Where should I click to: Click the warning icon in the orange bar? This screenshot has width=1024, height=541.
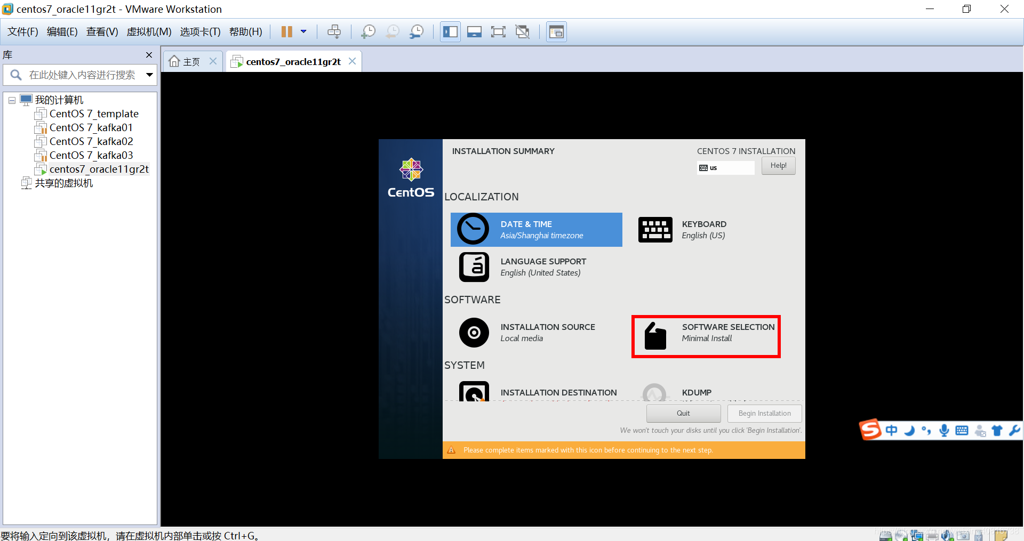[451, 450]
